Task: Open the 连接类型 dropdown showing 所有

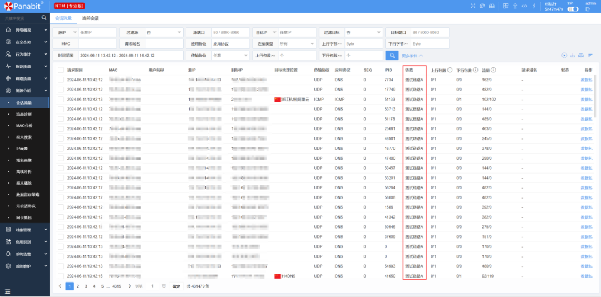Action: click(297, 44)
